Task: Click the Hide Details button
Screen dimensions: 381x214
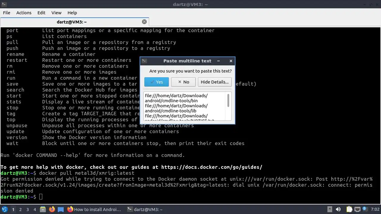Action: [x=215, y=82]
